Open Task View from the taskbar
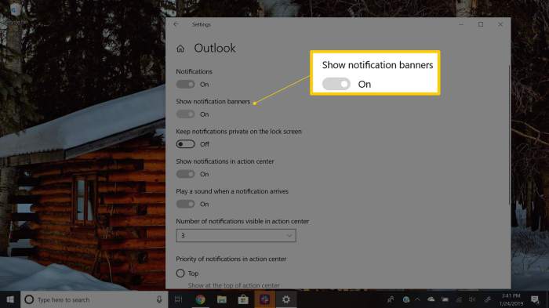The height and width of the screenshot is (308, 549). pos(179,299)
